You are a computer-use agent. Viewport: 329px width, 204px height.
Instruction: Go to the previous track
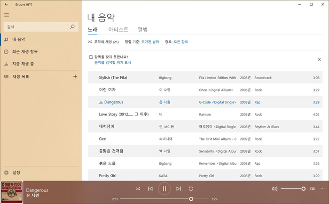pos(150,189)
